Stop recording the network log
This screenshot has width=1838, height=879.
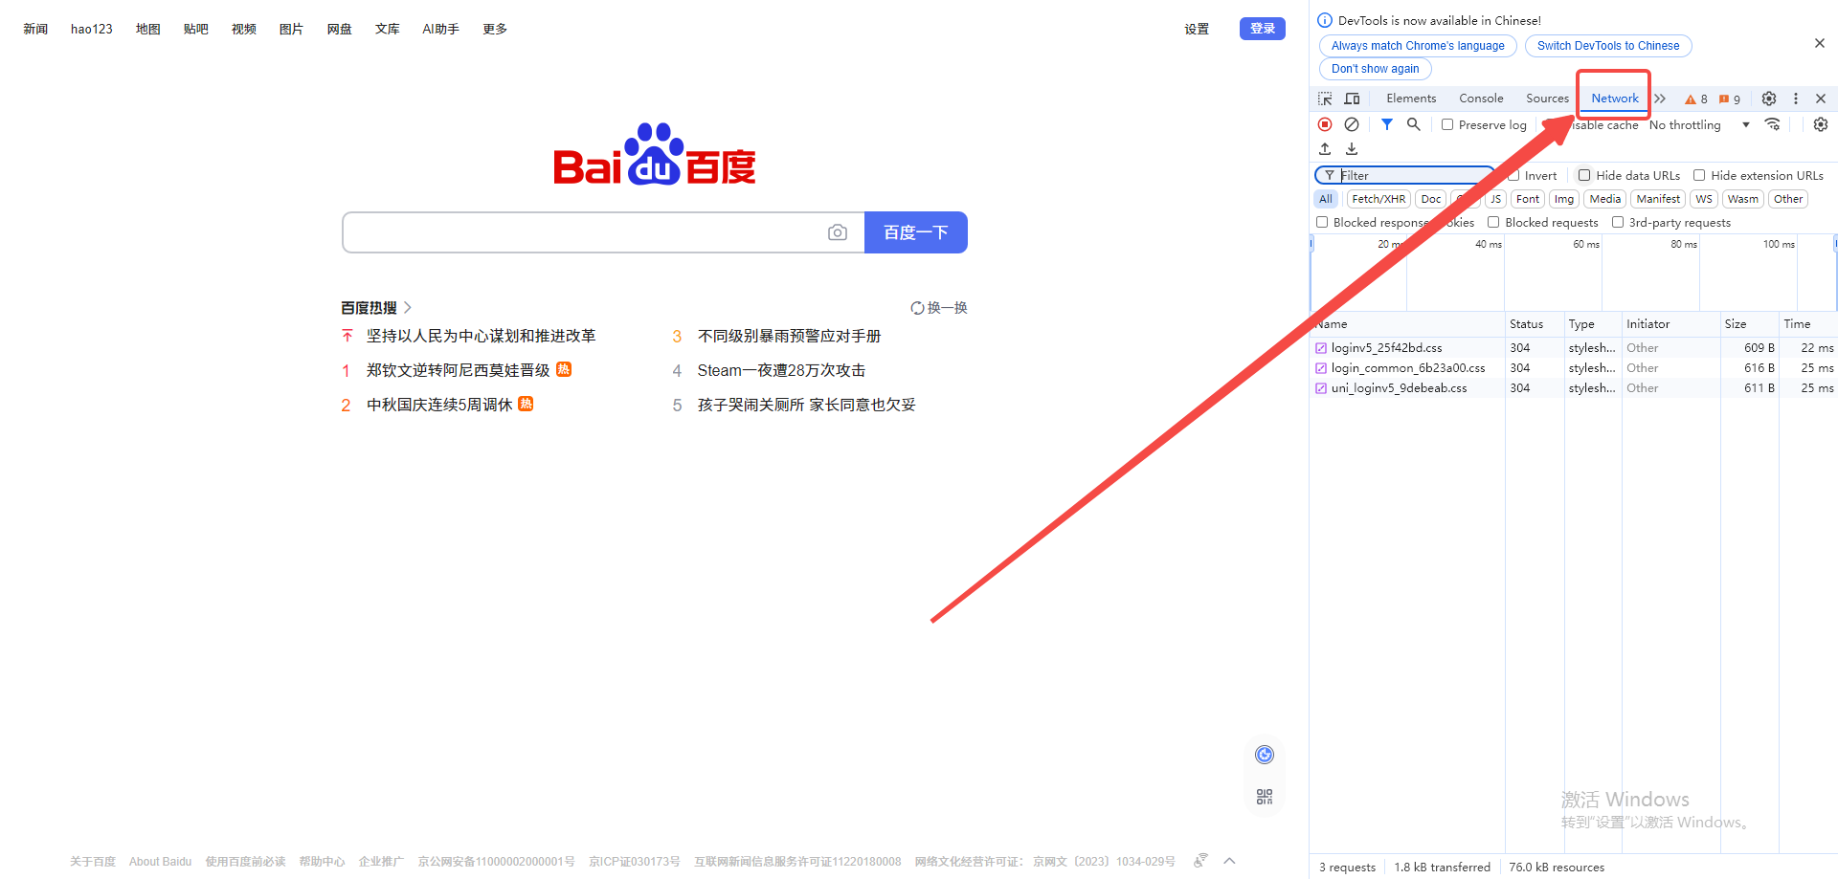(x=1325, y=124)
